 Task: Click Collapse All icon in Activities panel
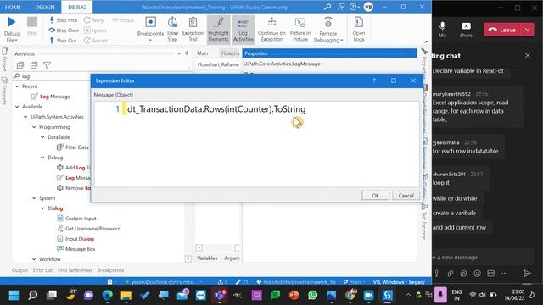coord(34,65)
